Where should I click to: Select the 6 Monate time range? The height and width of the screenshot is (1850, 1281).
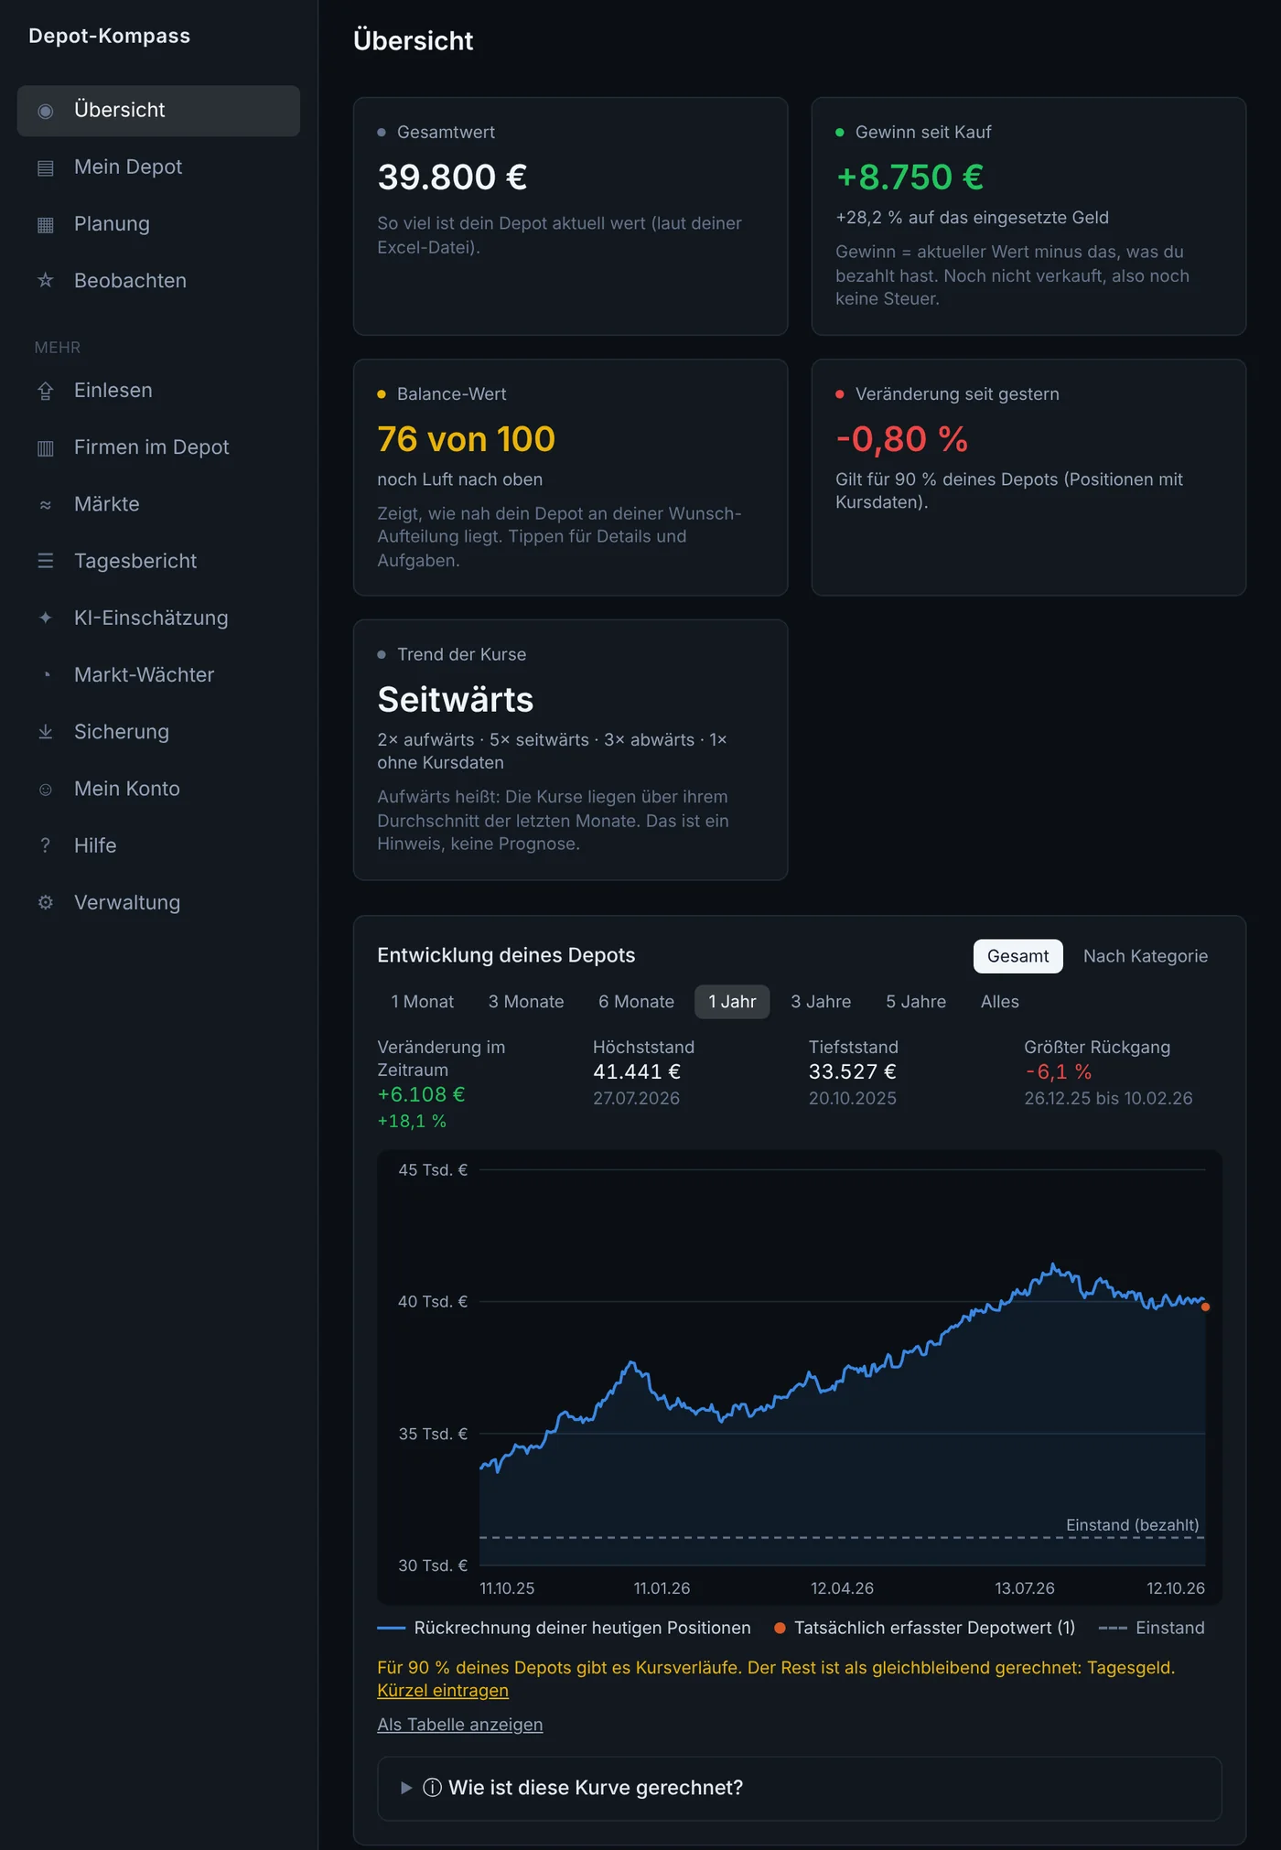636,1002
